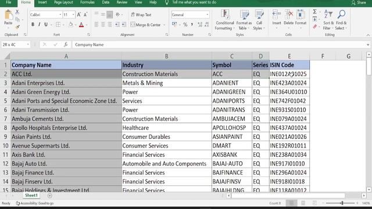Click Decrease Indent icon
Image resolution: width=372 pixels, height=209 pixels.
coord(117,24)
